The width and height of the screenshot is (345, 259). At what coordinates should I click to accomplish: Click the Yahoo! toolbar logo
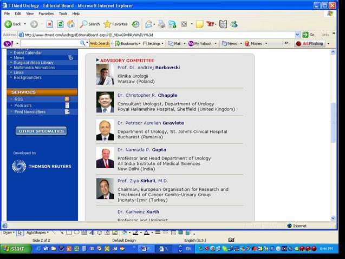8,43
